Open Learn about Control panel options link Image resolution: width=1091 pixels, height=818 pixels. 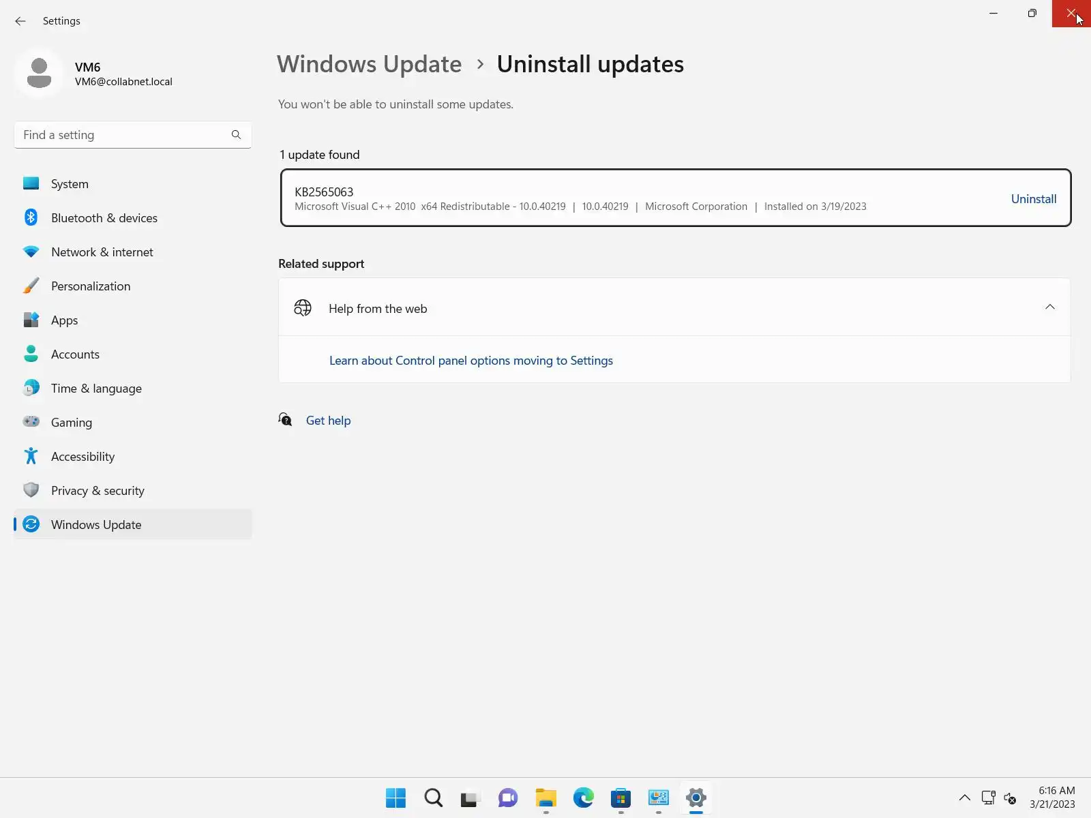coord(471,361)
